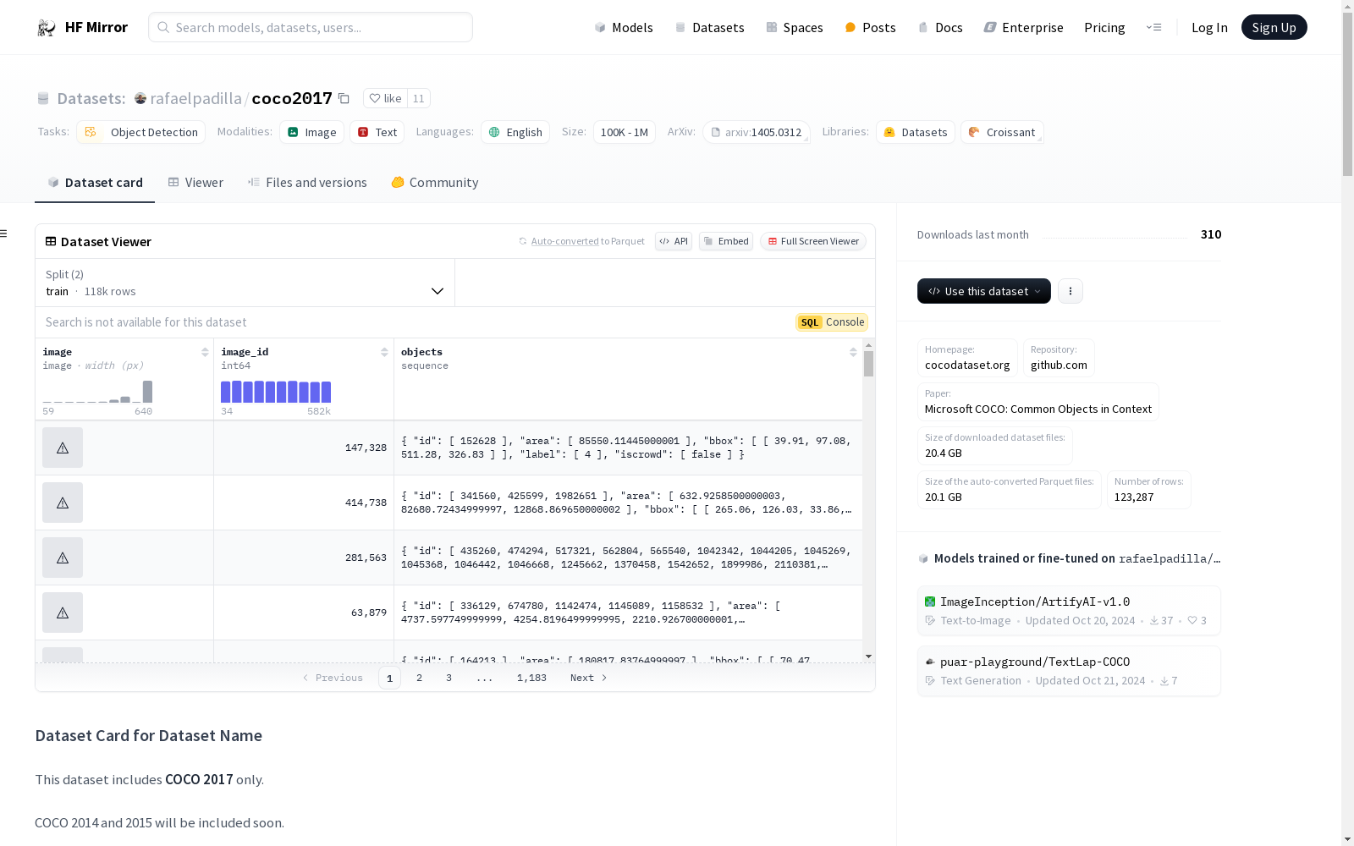Click the rafaelpadilla avatar icon
Image resolution: width=1354 pixels, height=846 pixels.
click(x=140, y=98)
